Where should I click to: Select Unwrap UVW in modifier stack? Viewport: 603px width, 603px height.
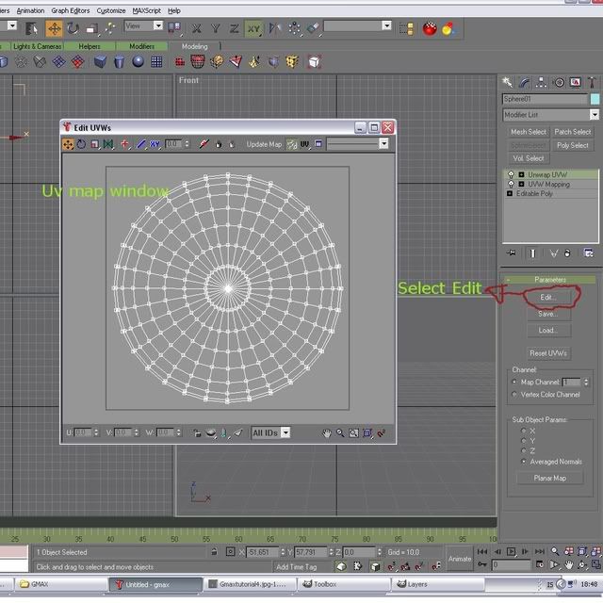547,174
